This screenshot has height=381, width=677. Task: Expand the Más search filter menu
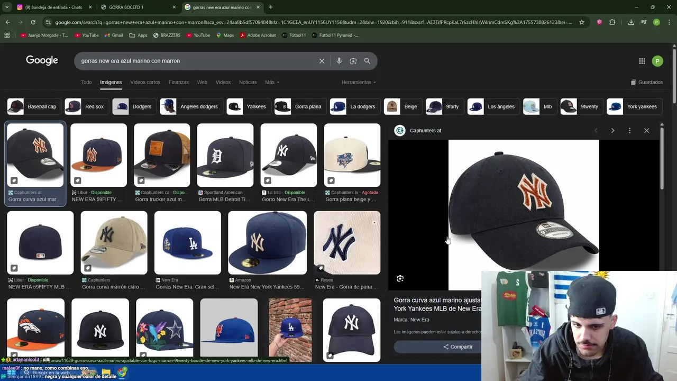272,82
